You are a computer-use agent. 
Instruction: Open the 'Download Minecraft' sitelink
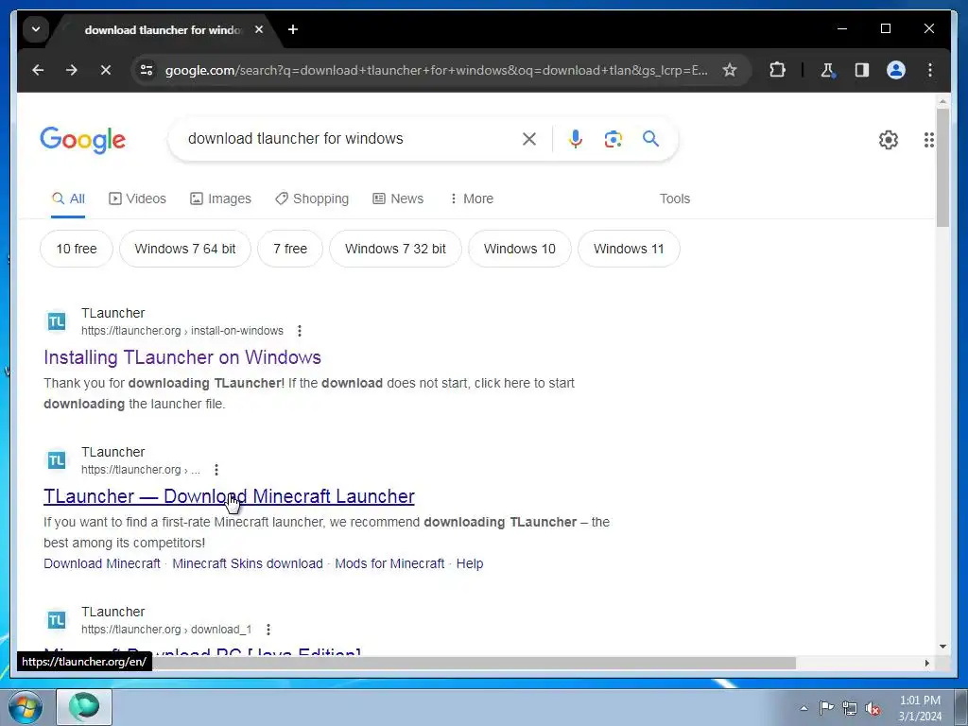pos(102,563)
